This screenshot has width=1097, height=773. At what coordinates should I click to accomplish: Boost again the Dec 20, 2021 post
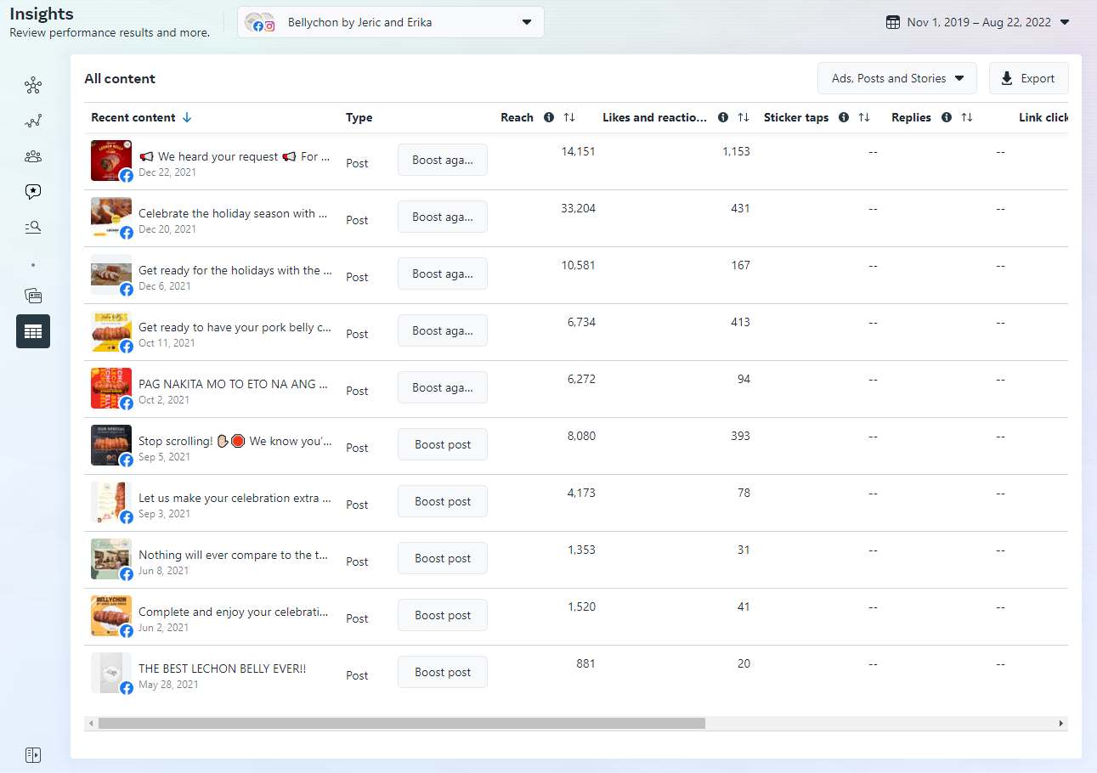pyautogui.click(x=443, y=217)
